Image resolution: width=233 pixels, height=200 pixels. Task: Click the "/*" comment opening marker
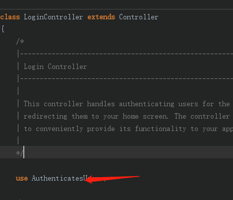(20, 41)
